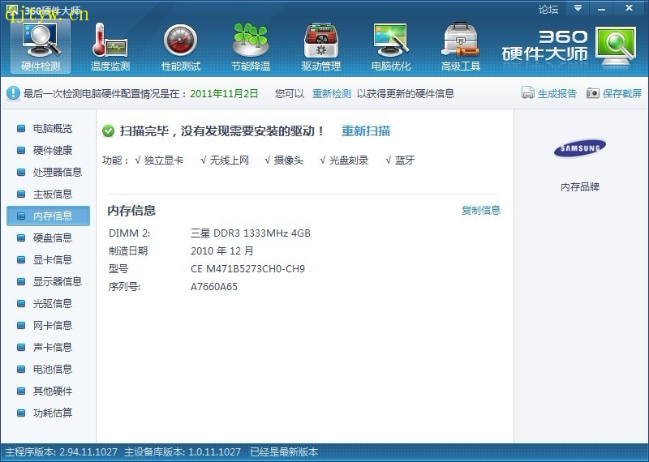649x462 pixels.
Task: Click the camera icon beside 保存截屏
Action: click(x=593, y=92)
